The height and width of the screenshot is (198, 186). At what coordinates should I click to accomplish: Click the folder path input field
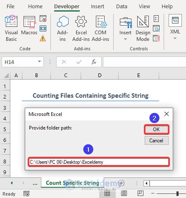point(99,162)
